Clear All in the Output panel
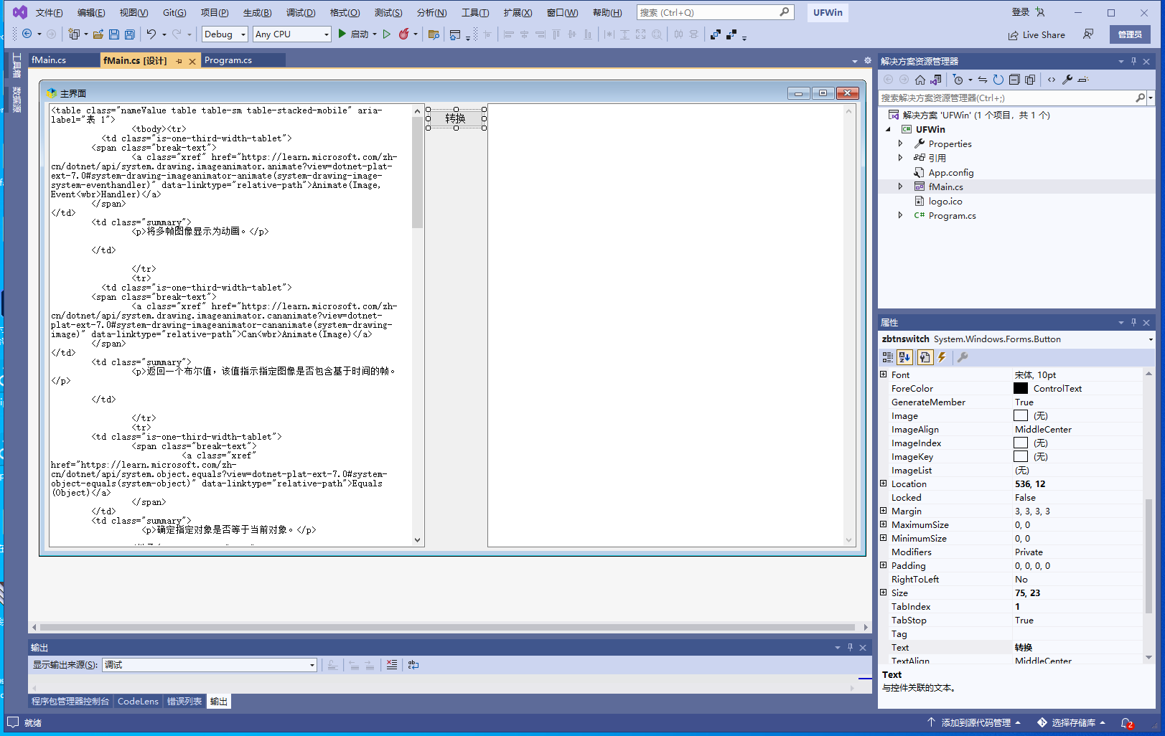The image size is (1165, 736). coord(392,665)
